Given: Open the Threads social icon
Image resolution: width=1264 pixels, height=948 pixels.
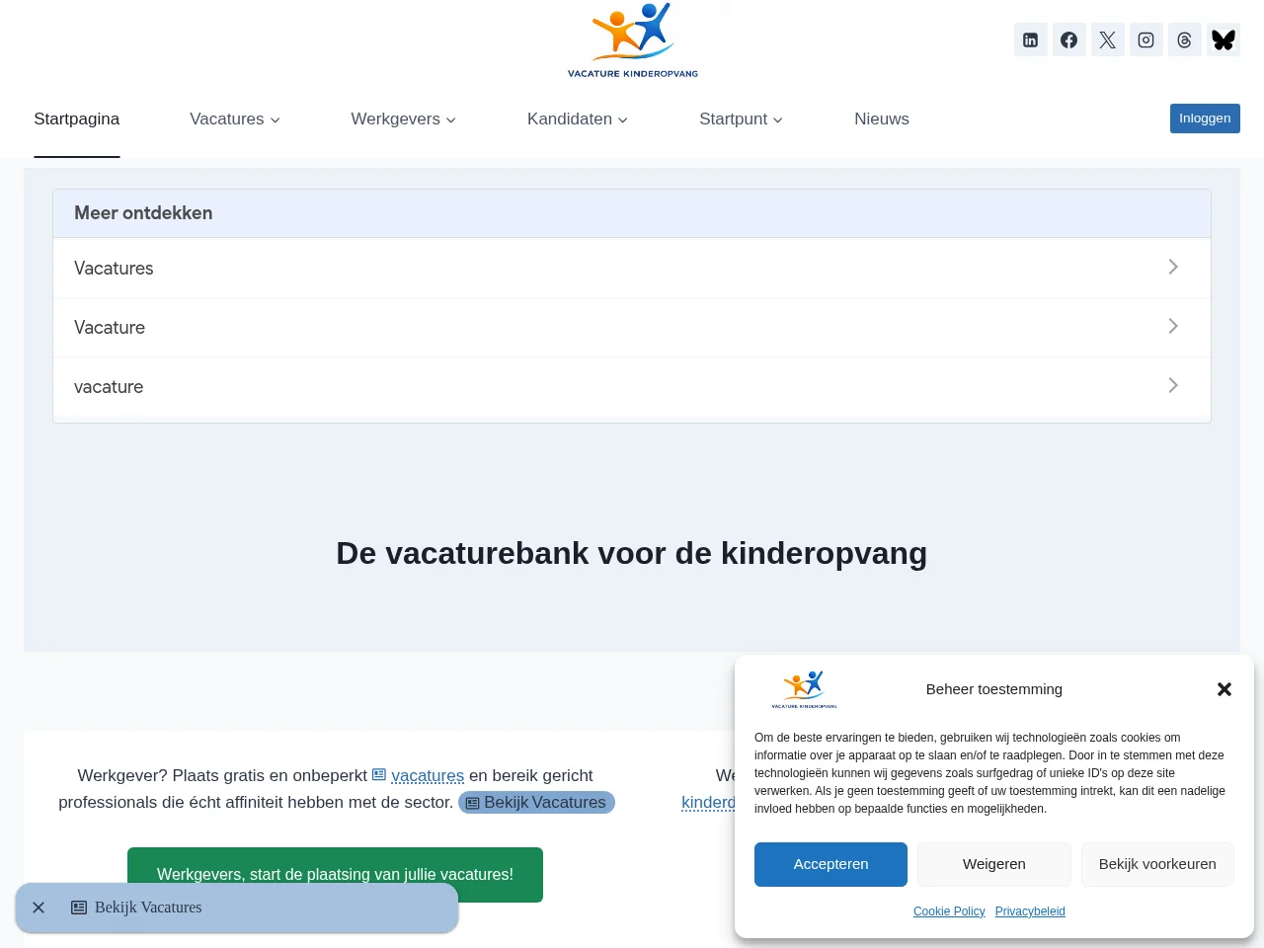Looking at the screenshot, I should pyautogui.click(x=1184, y=39).
